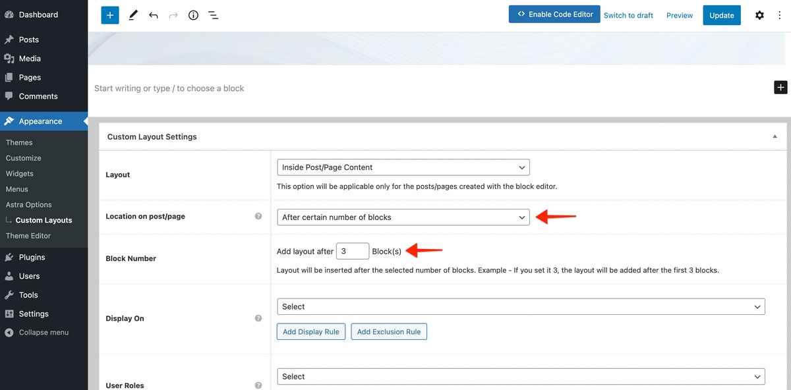The image size is (791, 390).
Task: Click the Redo arrow icon
Action: pyautogui.click(x=173, y=15)
